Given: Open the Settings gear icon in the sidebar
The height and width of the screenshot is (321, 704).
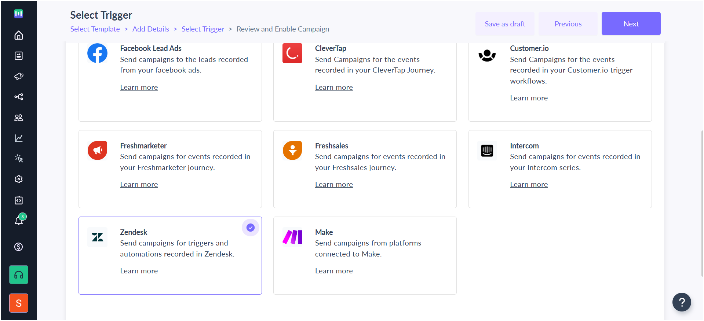Looking at the screenshot, I should pos(19,179).
